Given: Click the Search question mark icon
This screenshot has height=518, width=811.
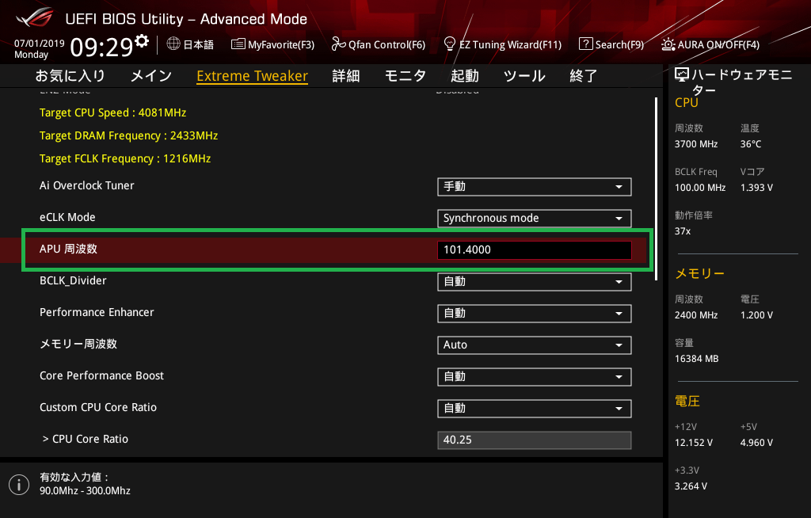Looking at the screenshot, I should point(585,44).
